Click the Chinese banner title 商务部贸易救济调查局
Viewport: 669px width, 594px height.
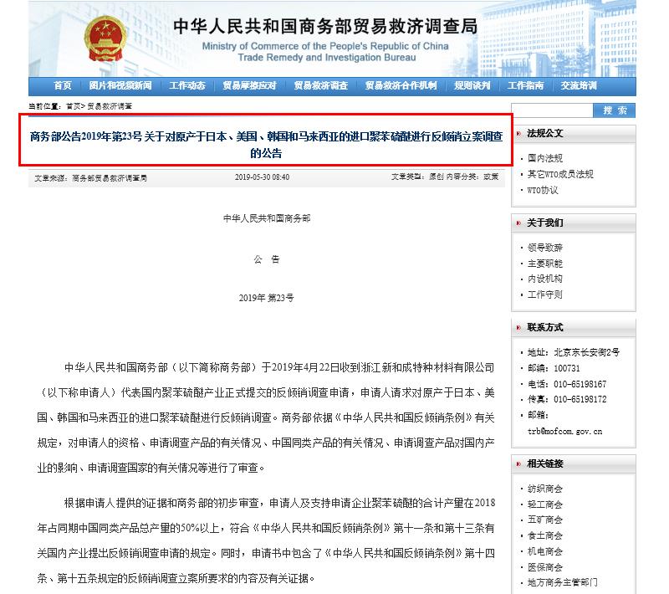point(325,27)
